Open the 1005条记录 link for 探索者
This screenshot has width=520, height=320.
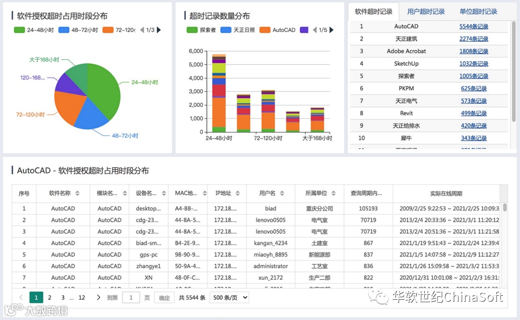pos(474,76)
